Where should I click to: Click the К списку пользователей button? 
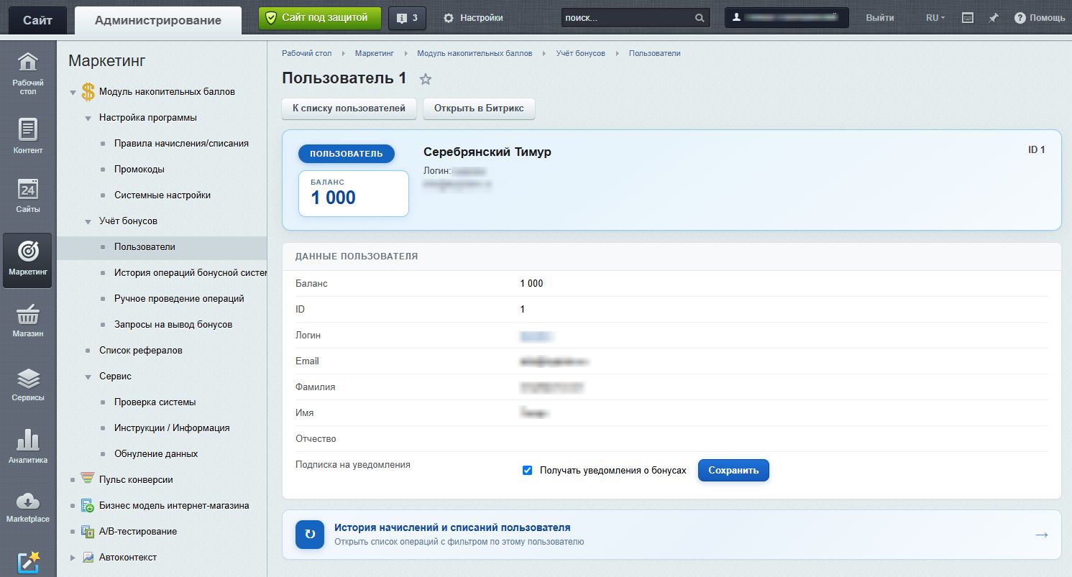349,109
